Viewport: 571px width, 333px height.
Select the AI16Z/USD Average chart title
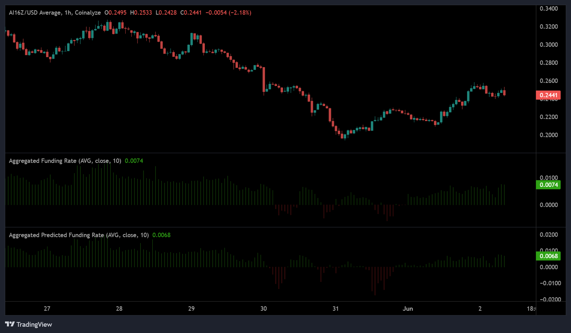(35, 13)
